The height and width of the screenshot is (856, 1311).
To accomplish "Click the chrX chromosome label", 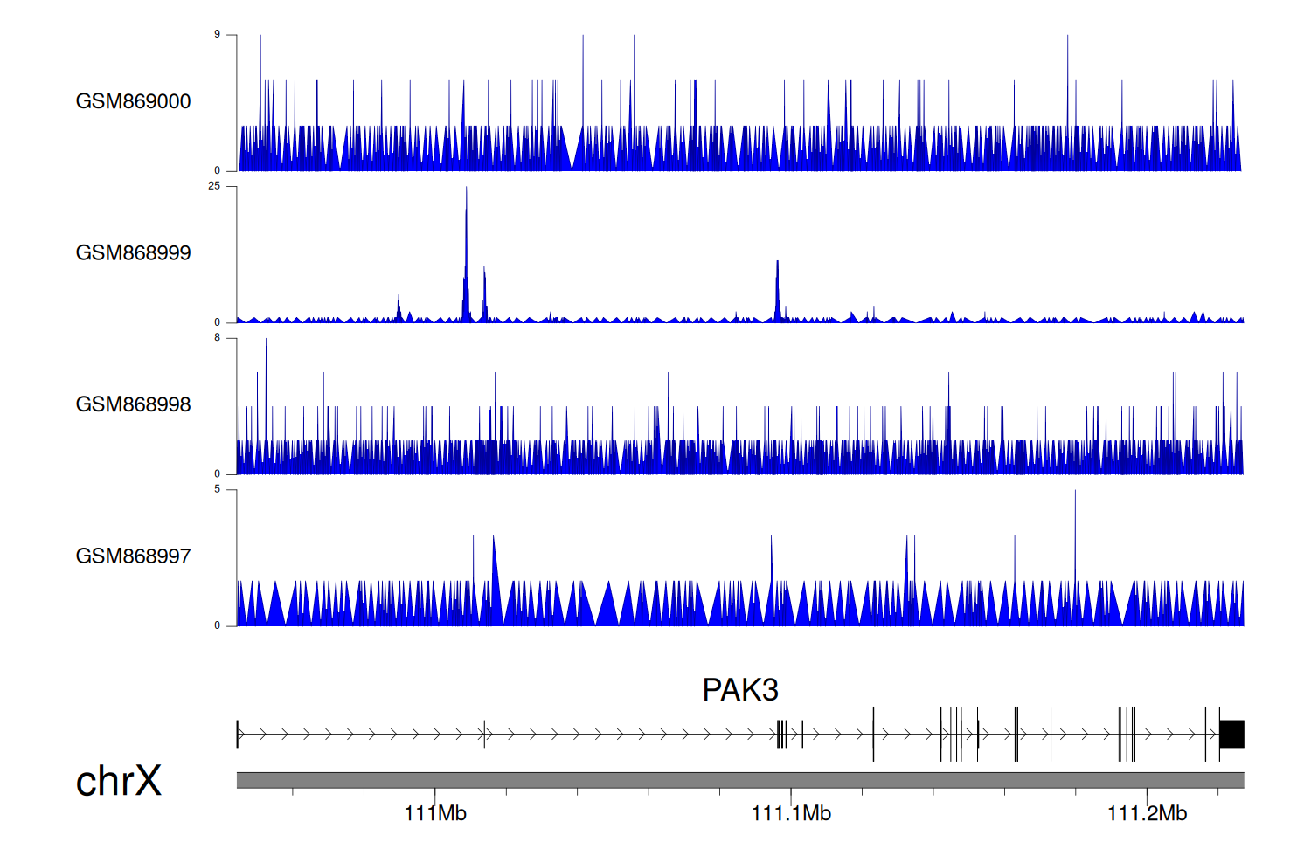I will [x=119, y=781].
